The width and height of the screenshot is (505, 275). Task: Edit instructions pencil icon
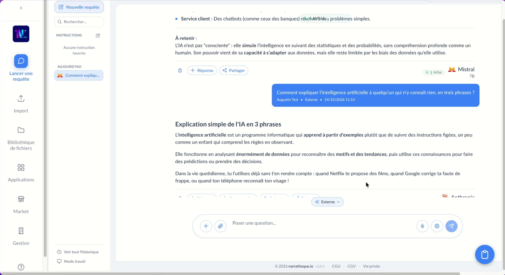(x=98, y=35)
